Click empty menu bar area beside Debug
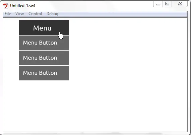 pos(122,14)
